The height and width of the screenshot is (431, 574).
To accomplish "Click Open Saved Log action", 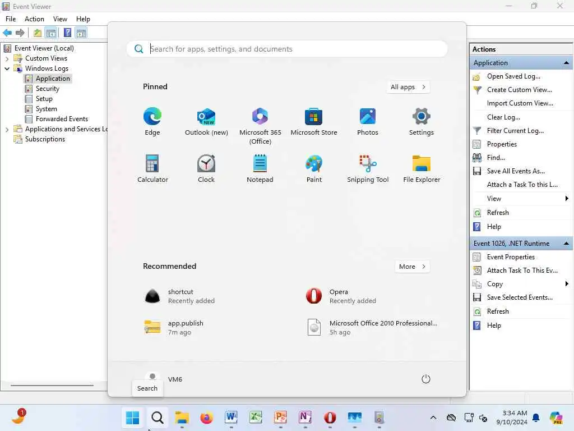I will point(513,76).
